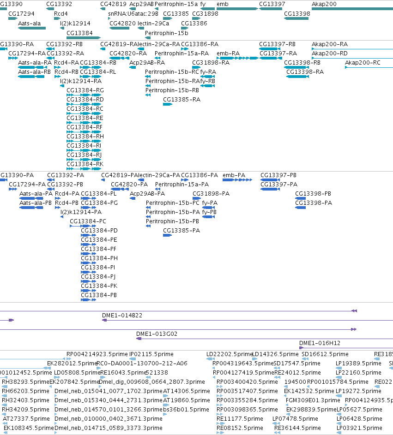Click the l(2)k12914-RA transcript label
The image size is (393, 435).
[81, 81]
